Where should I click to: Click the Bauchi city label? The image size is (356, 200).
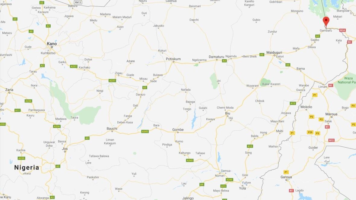click(x=112, y=128)
